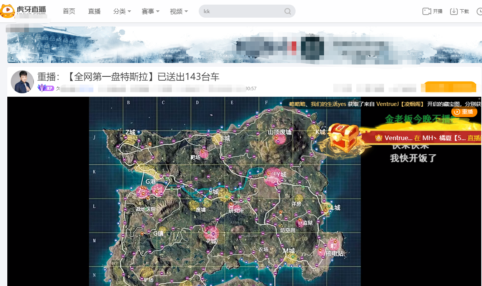
Task: Click the stream title text
Action: (128, 77)
